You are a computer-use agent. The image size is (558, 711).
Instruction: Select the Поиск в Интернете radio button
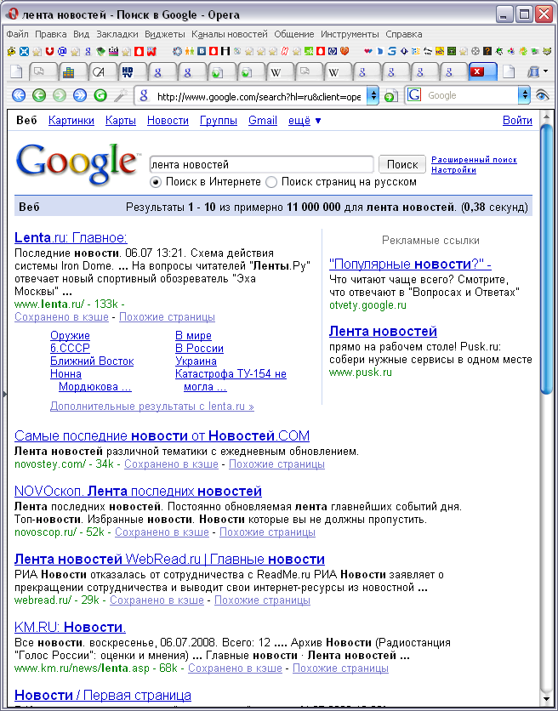(156, 182)
